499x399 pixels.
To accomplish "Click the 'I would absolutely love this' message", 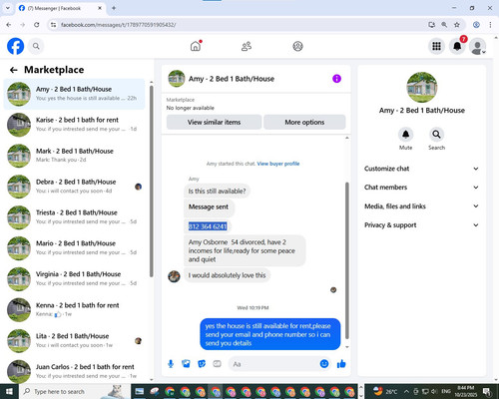I will pyautogui.click(x=227, y=275).
